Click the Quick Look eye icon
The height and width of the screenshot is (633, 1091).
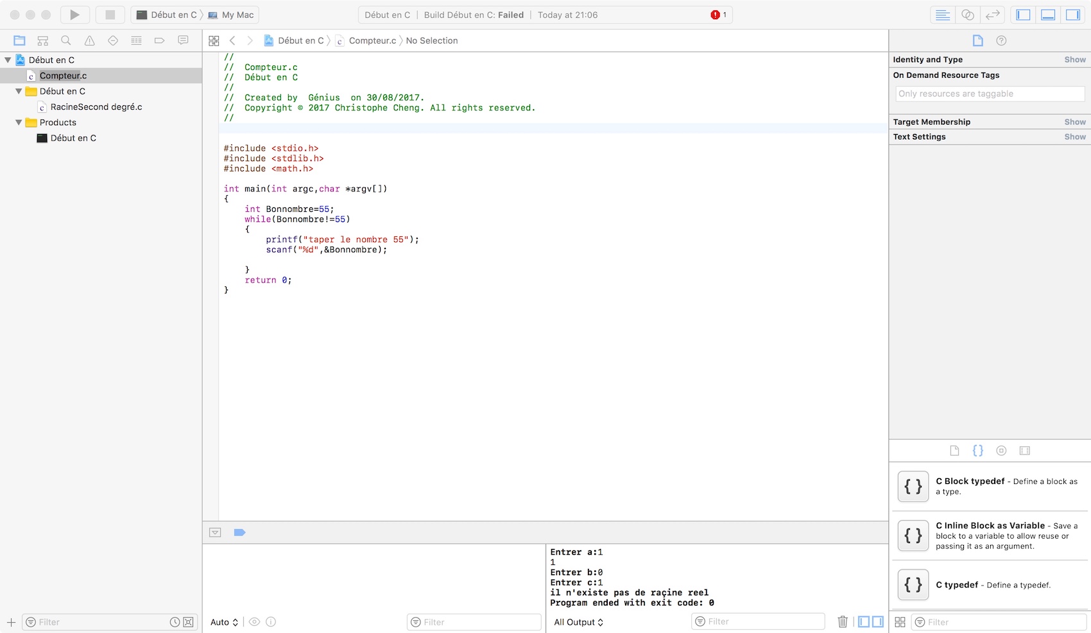[x=255, y=621]
